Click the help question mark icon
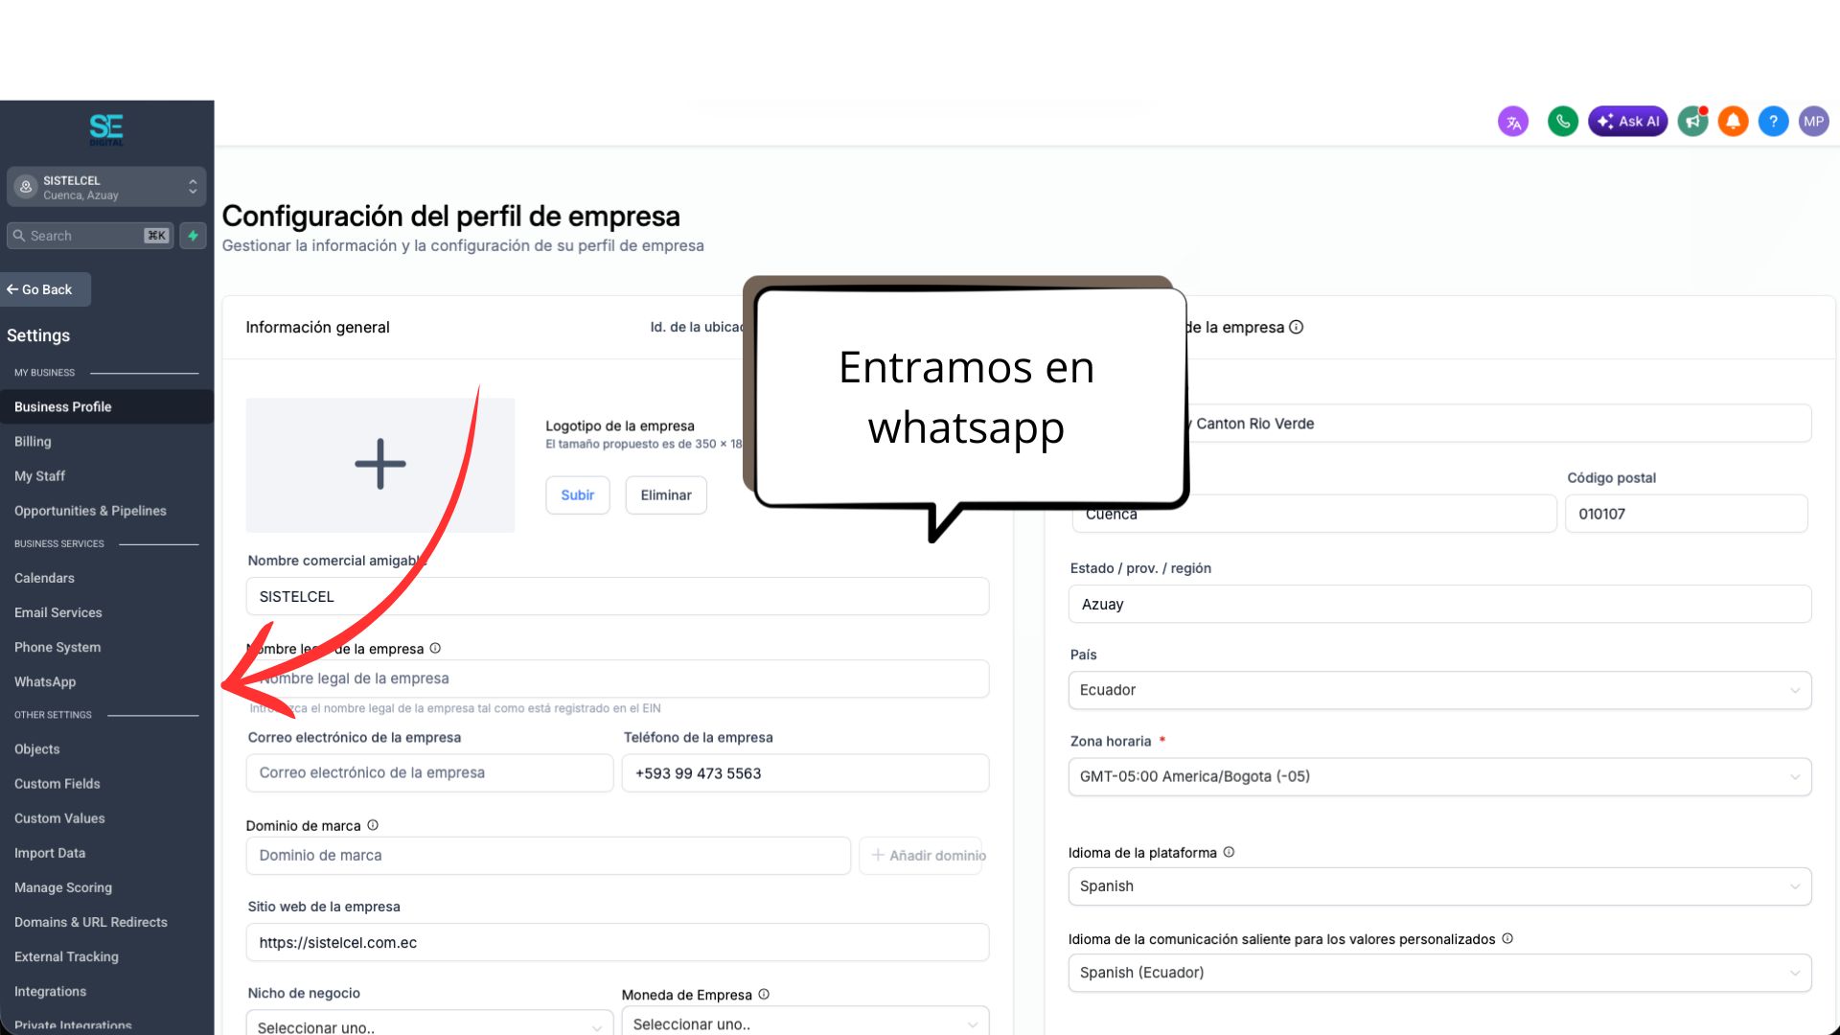Viewport: 1840px width, 1035px height. tap(1773, 122)
